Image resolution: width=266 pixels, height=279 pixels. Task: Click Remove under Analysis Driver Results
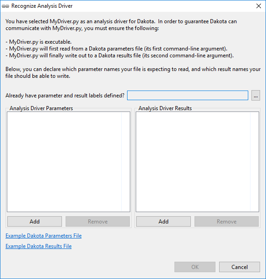tap(226, 222)
